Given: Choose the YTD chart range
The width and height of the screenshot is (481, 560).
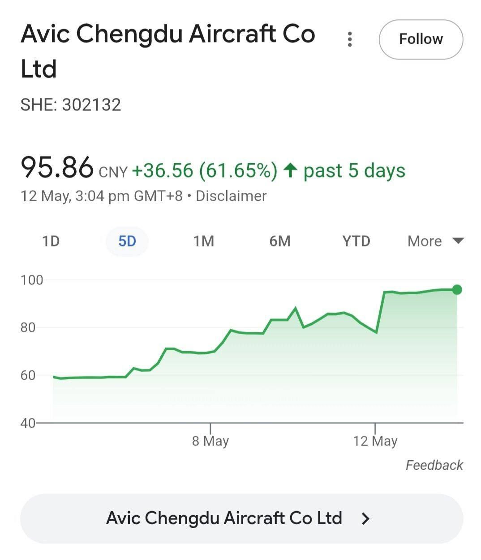Looking at the screenshot, I should [356, 242].
